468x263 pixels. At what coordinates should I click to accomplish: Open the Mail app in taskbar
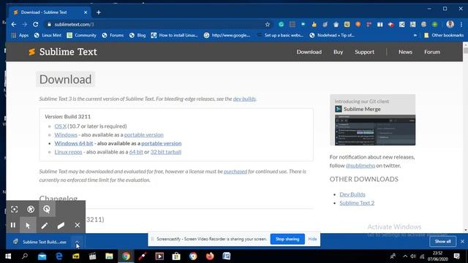(x=42, y=256)
